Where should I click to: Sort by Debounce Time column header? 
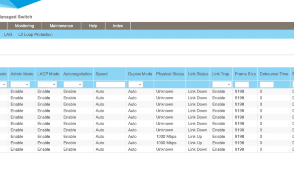point(274,74)
